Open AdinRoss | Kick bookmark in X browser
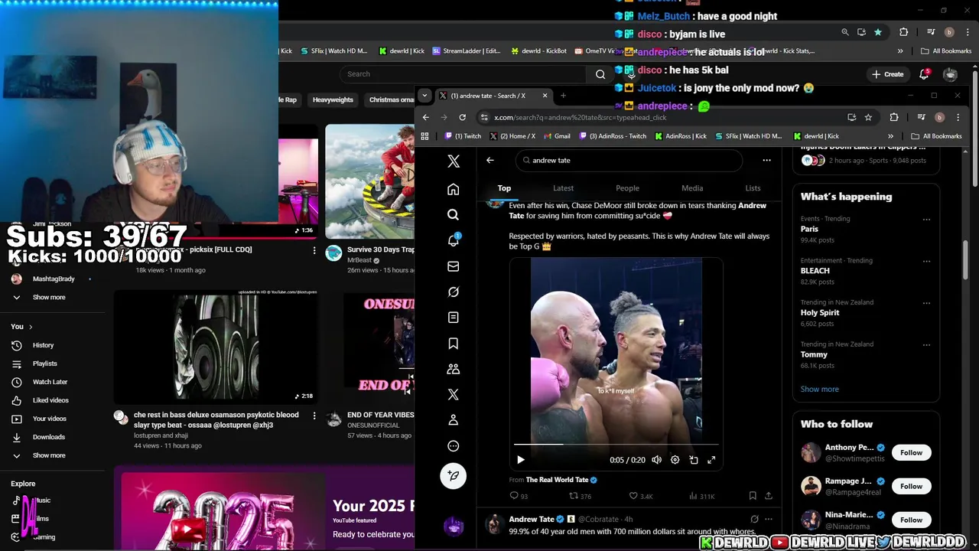This screenshot has height=551, width=979. 681,136
